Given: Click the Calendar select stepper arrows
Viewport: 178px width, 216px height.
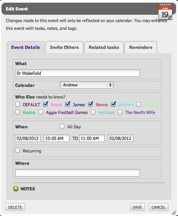Looking at the screenshot, I should [x=110, y=85].
